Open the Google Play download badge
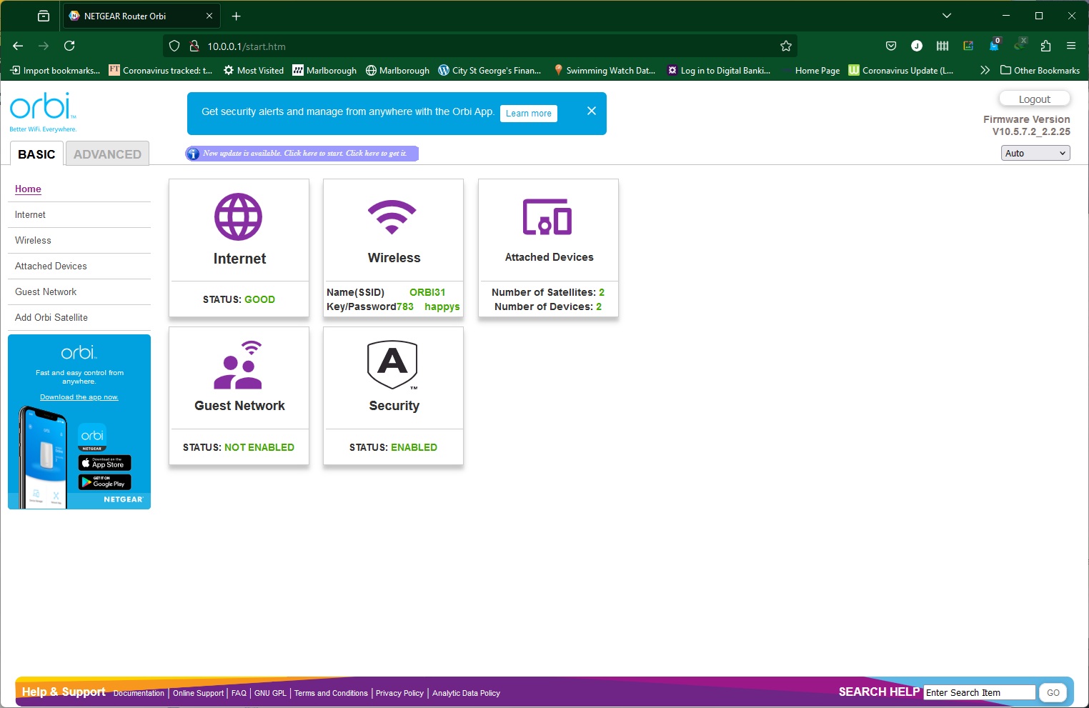 pyautogui.click(x=105, y=482)
